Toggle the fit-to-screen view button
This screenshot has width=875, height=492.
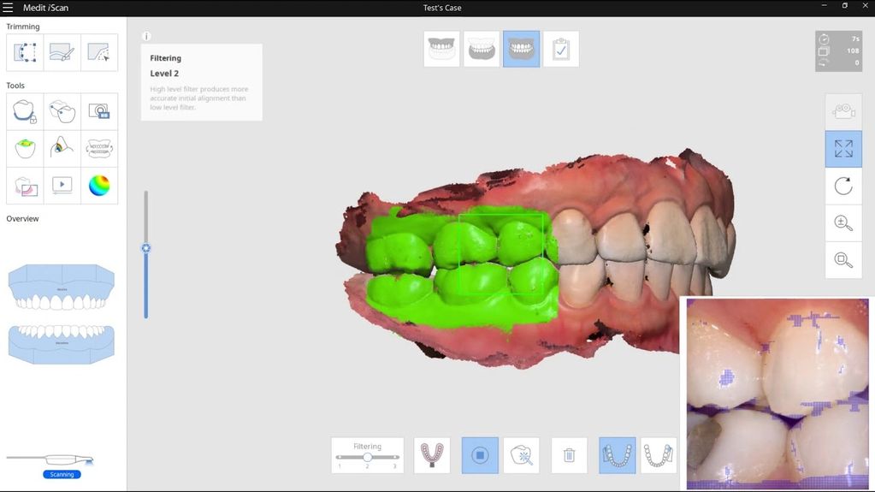click(843, 149)
